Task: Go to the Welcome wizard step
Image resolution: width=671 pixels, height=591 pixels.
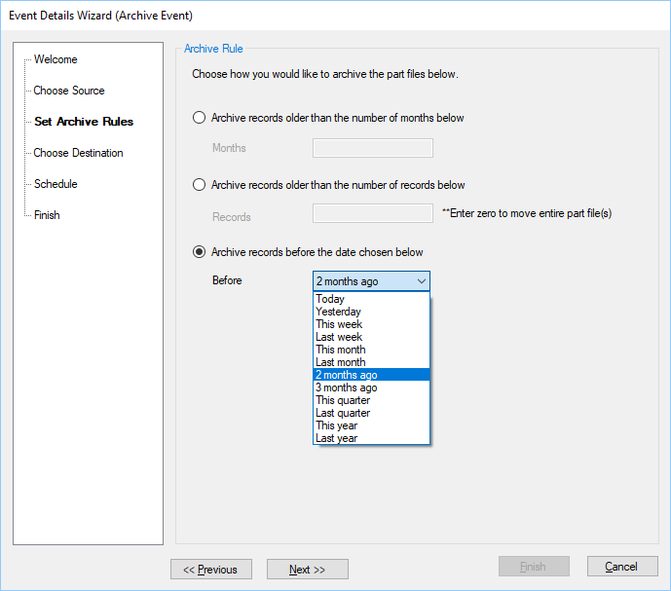Action: [x=56, y=59]
